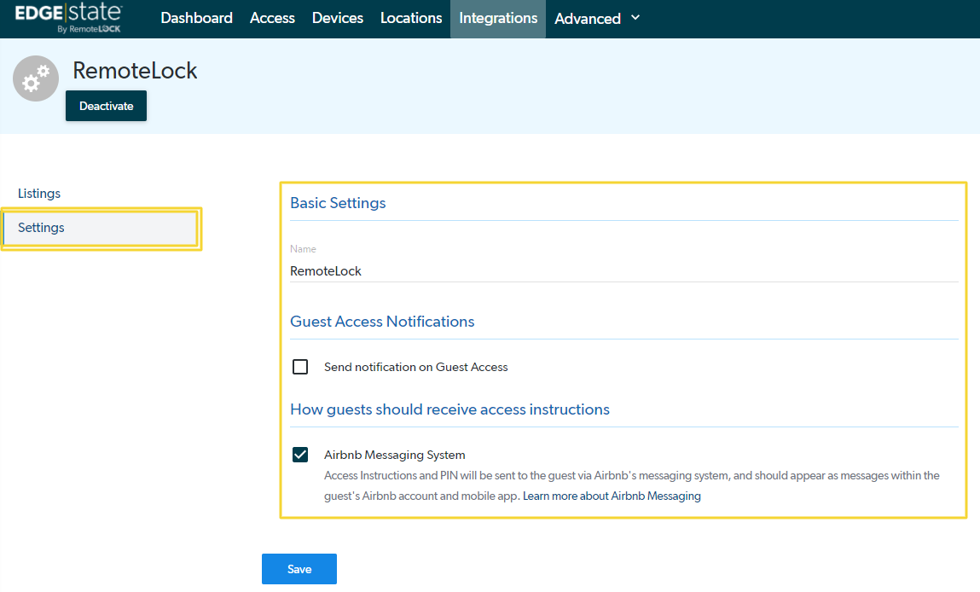Click the RemoteLock page title
980x592 pixels.
(135, 71)
